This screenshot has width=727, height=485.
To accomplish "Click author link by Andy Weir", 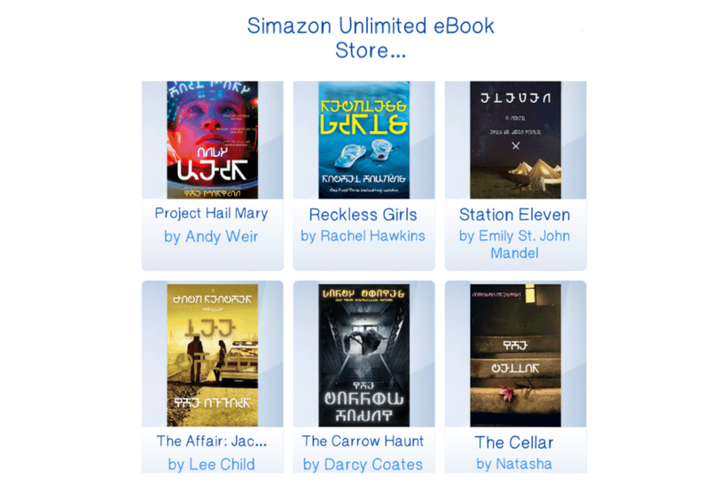I will pos(211,237).
